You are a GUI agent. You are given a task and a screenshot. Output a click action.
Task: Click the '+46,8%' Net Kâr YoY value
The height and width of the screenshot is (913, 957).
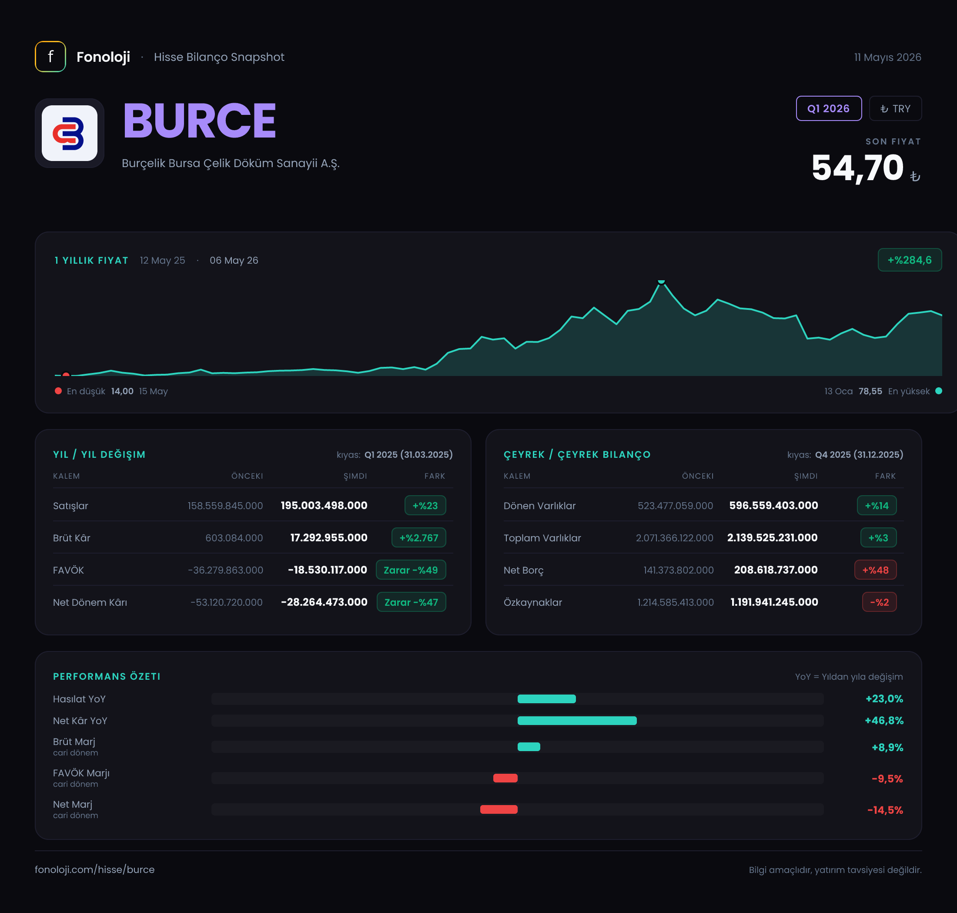coord(883,720)
